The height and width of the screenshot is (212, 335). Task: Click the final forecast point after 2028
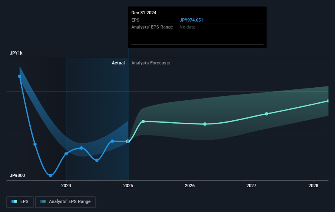(x=328, y=101)
